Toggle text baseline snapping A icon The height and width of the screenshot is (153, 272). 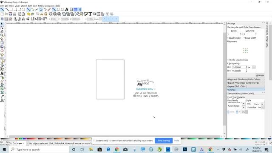tap(67, 9)
